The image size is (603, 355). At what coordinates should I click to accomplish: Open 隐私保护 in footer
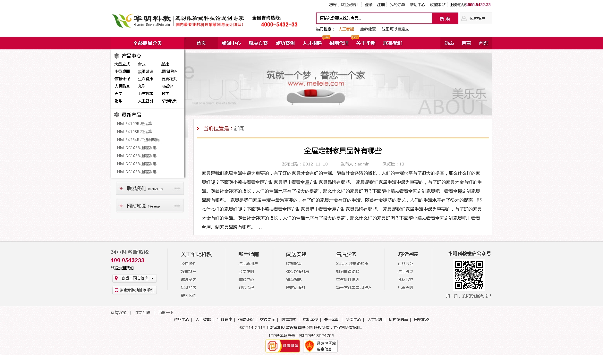point(405,280)
